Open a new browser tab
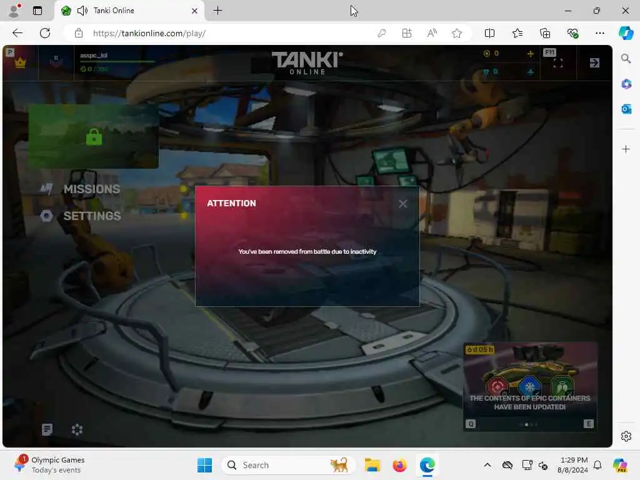Image resolution: width=640 pixels, height=480 pixels. [x=218, y=11]
